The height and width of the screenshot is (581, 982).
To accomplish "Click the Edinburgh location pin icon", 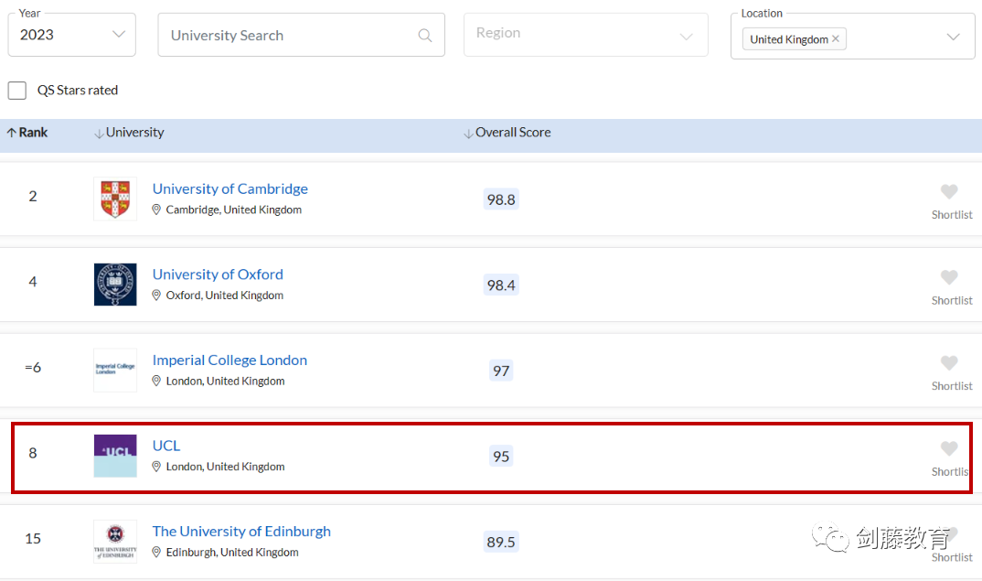I will tap(156, 552).
